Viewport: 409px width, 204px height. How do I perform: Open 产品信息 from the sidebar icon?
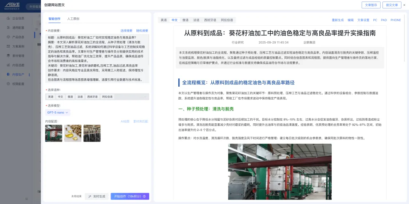8,37
